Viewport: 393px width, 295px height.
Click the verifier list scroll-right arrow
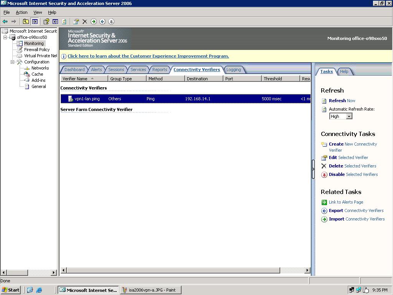[307, 270]
